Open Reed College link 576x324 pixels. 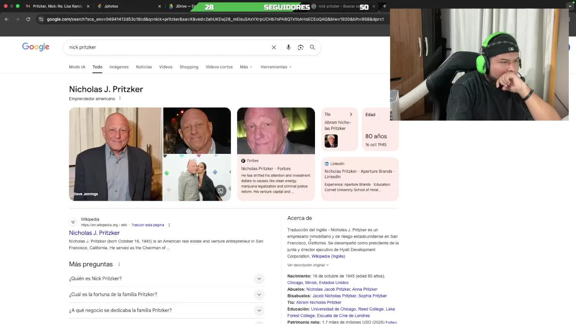tap(371, 309)
